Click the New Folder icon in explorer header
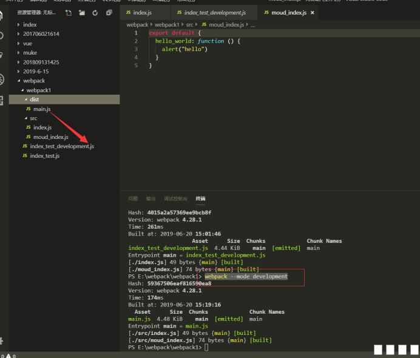Image resolution: width=420 pixels, height=358 pixels. (81, 12)
